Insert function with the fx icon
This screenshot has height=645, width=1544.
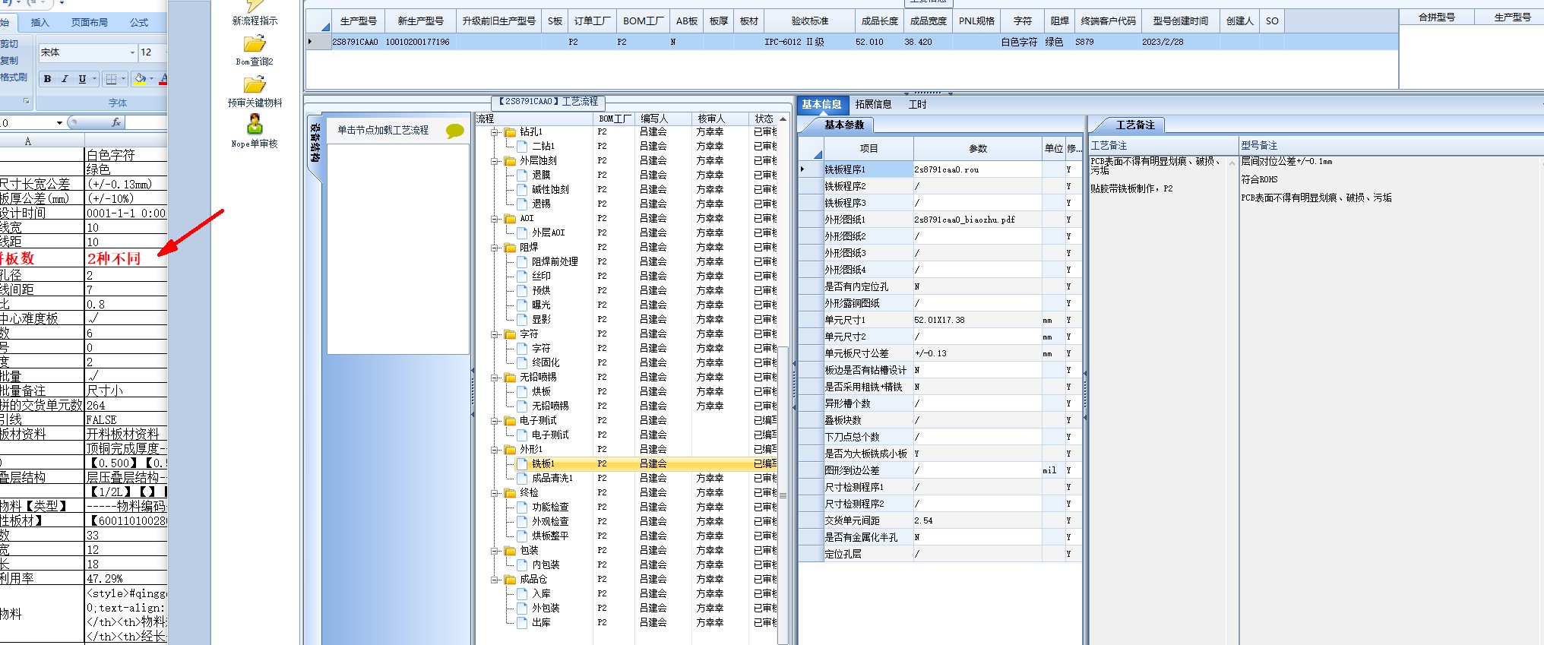pyautogui.click(x=116, y=122)
